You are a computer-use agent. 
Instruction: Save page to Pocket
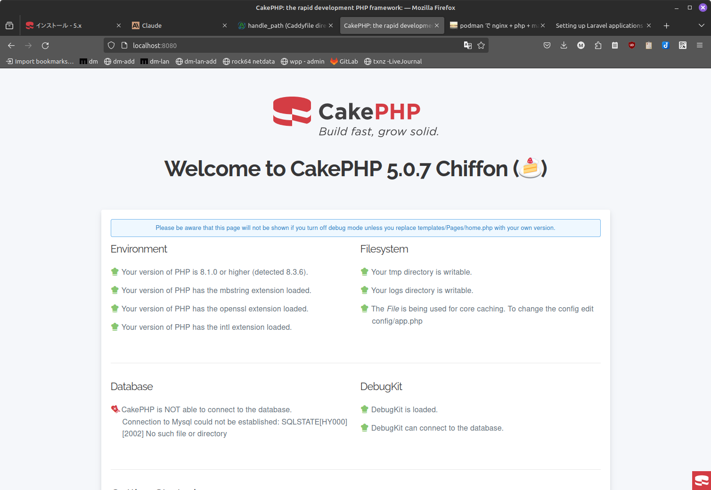[x=547, y=45]
